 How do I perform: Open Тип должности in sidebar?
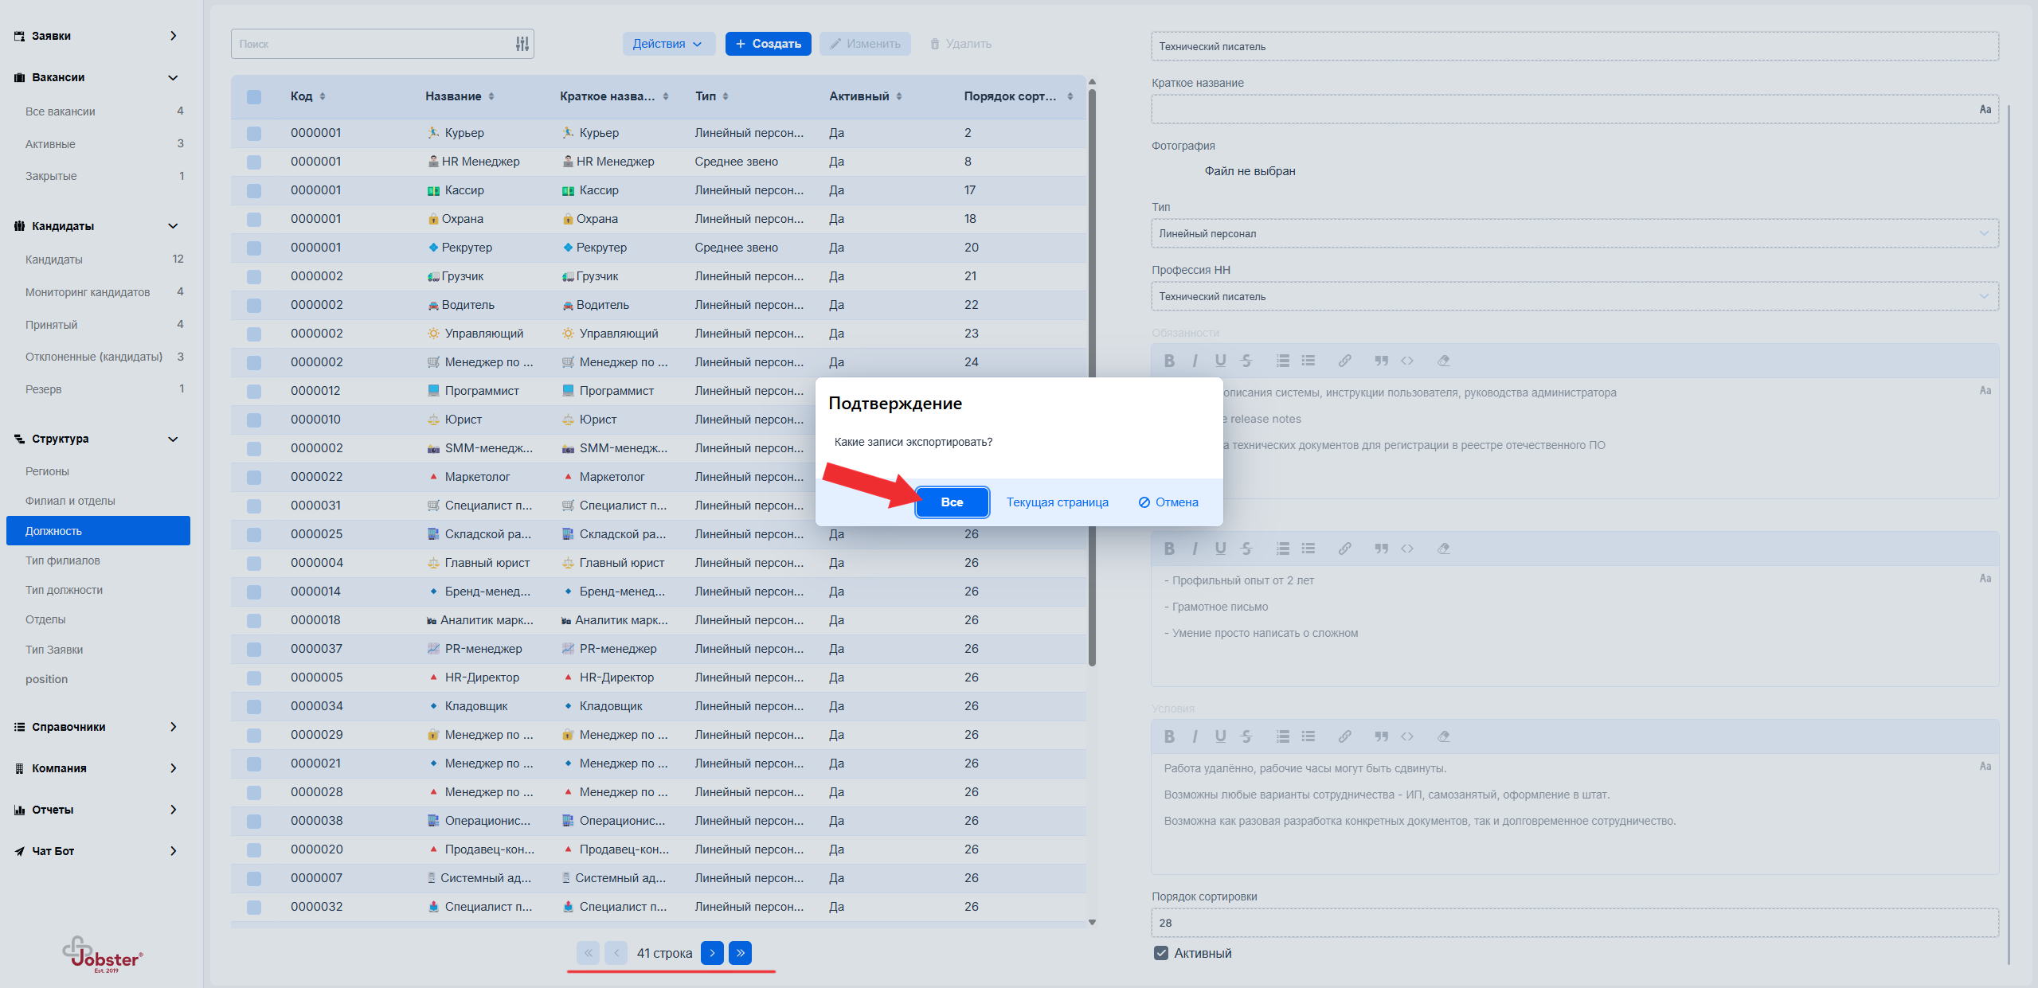(x=64, y=590)
